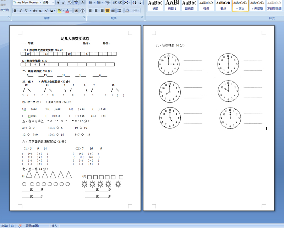The height and width of the screenshot is (228, 284).
Task: Select the 强调 style
Action: (x=206, y=5)
